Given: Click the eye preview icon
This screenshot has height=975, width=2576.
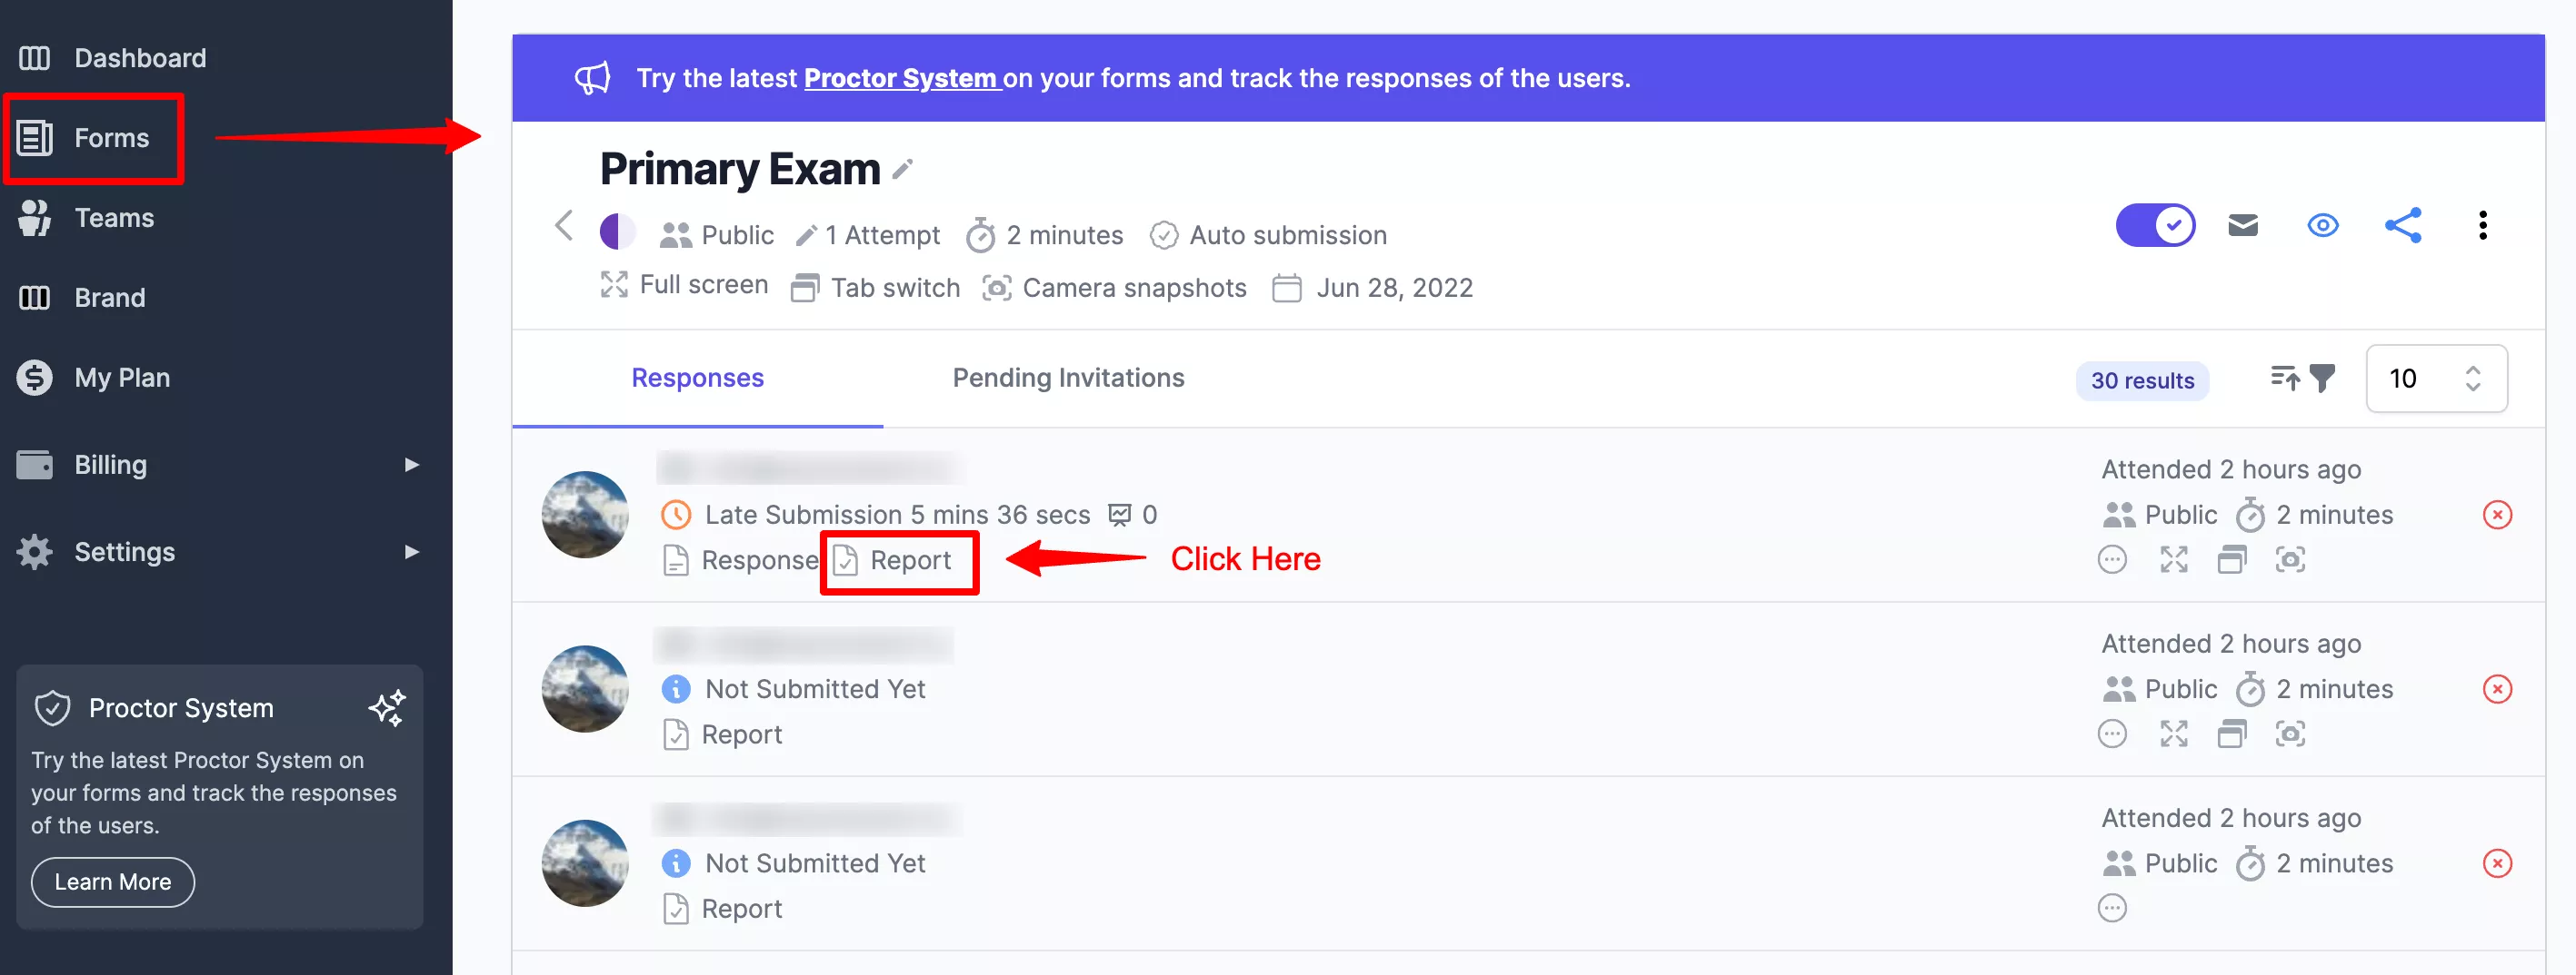Looking at the screenshot, I should pos(2322,226).
